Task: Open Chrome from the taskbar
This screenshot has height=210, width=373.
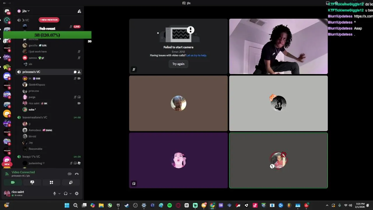Action: pos(212,205)
